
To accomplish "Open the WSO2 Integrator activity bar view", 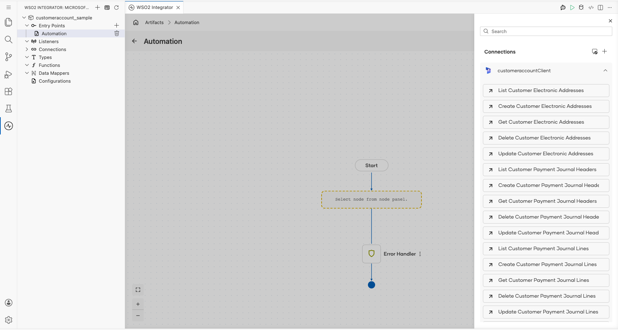I will coord(9,126).
